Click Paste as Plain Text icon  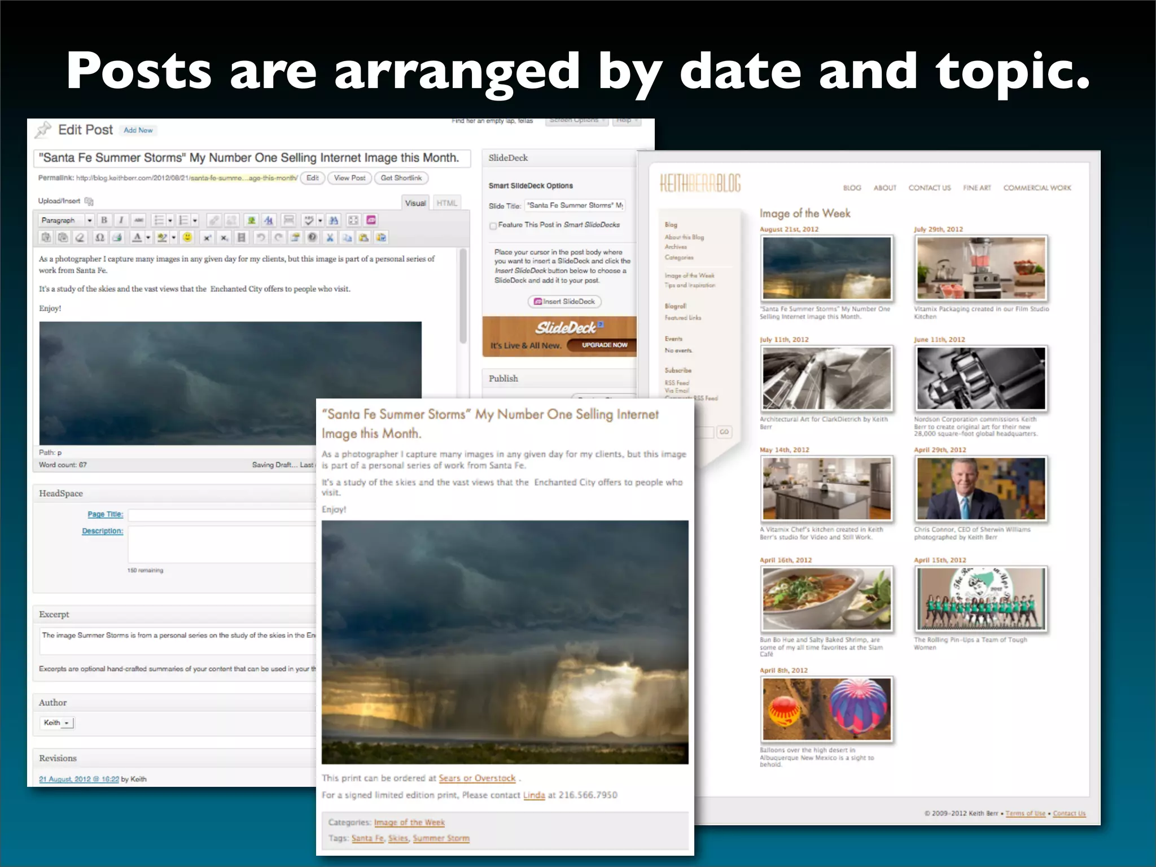[46, 237]
